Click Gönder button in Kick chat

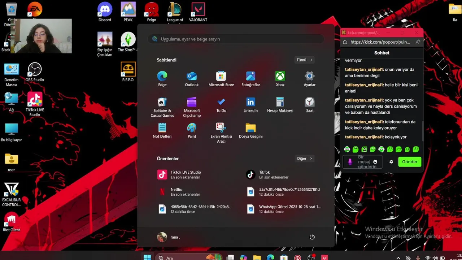coord(410,162)
